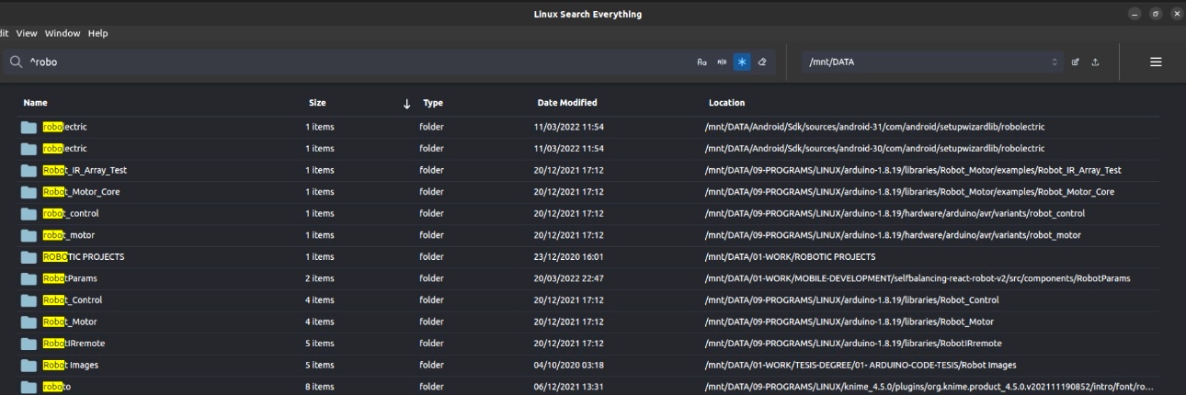Toggle the match case (Aa) search option
The height and width of the screenshot is (395, 1186).
(x=701, y=62)
